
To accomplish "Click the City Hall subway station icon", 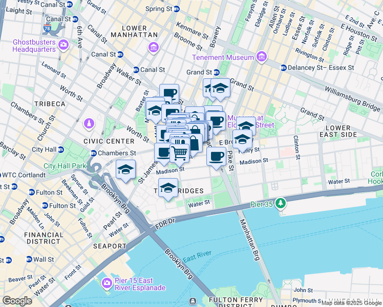I will [61, 149].
